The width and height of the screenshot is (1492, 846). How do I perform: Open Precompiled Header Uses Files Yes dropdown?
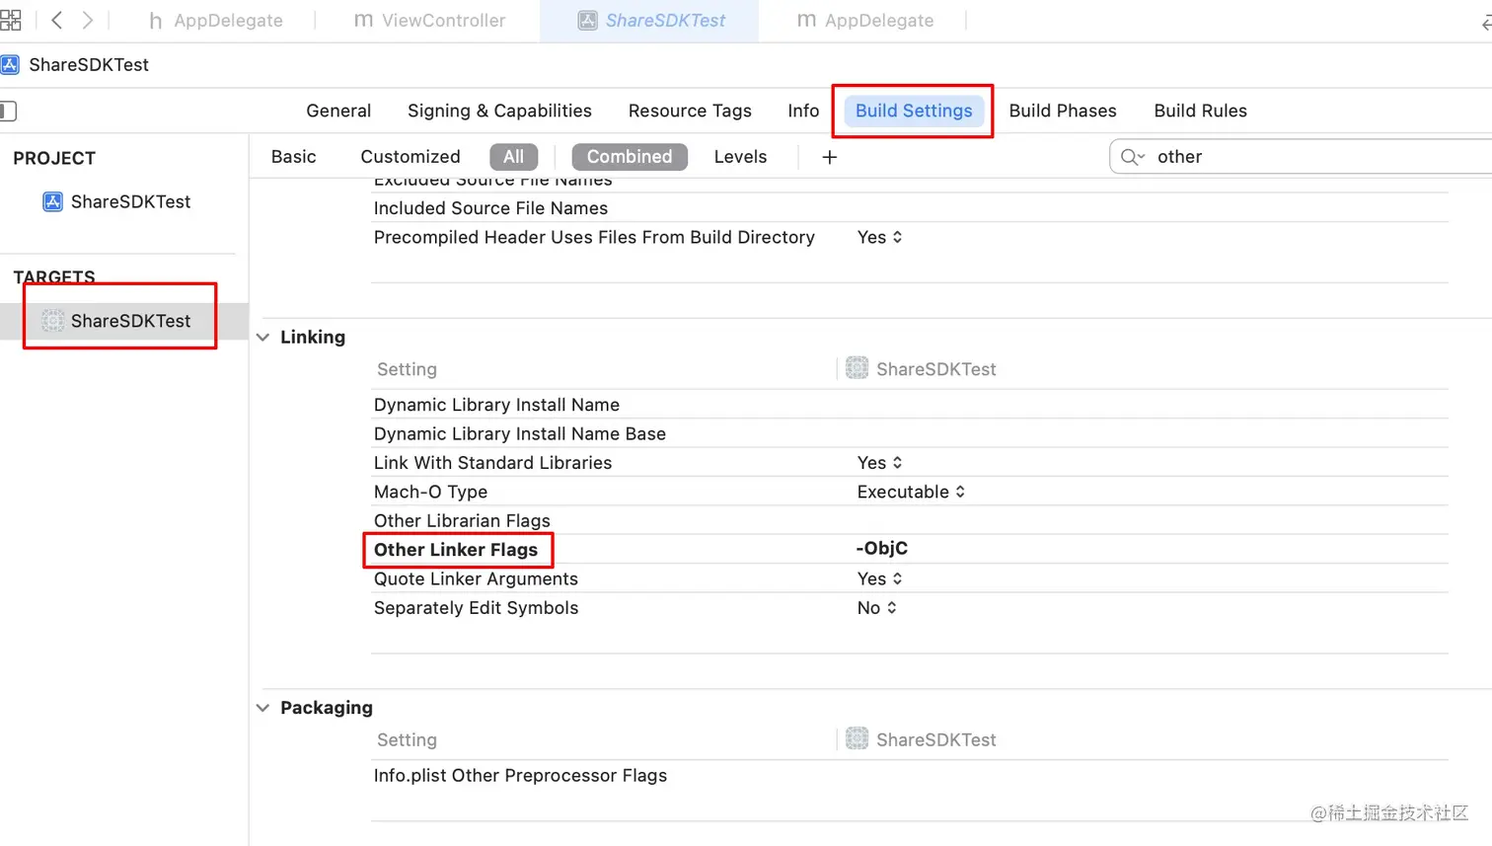tap(880, 237)
